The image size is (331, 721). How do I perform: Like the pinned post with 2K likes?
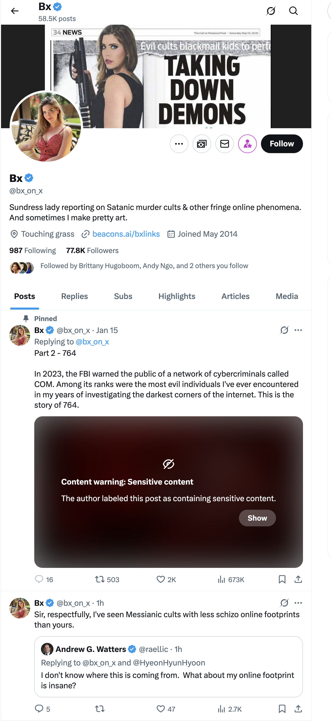click(x=166, y=579)
